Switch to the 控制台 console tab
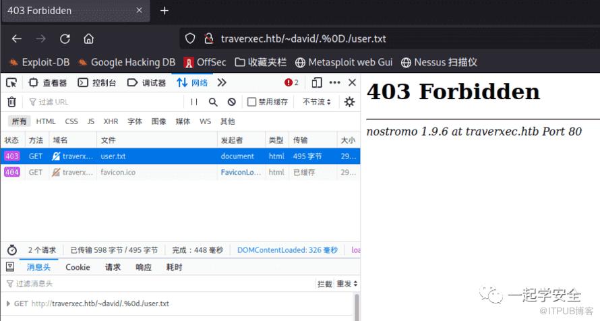This screenshot has height=321, width=600. point(97,83)
